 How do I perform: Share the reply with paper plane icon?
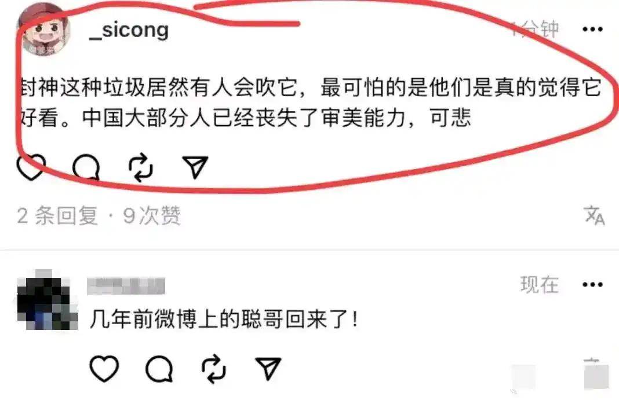(268, 369)
